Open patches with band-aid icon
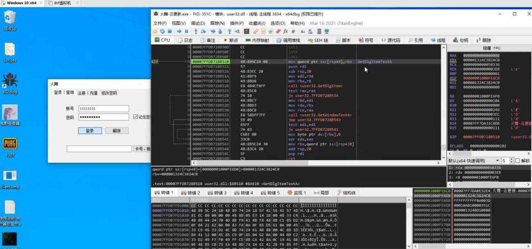532x249 pixels. click(256, 31)
